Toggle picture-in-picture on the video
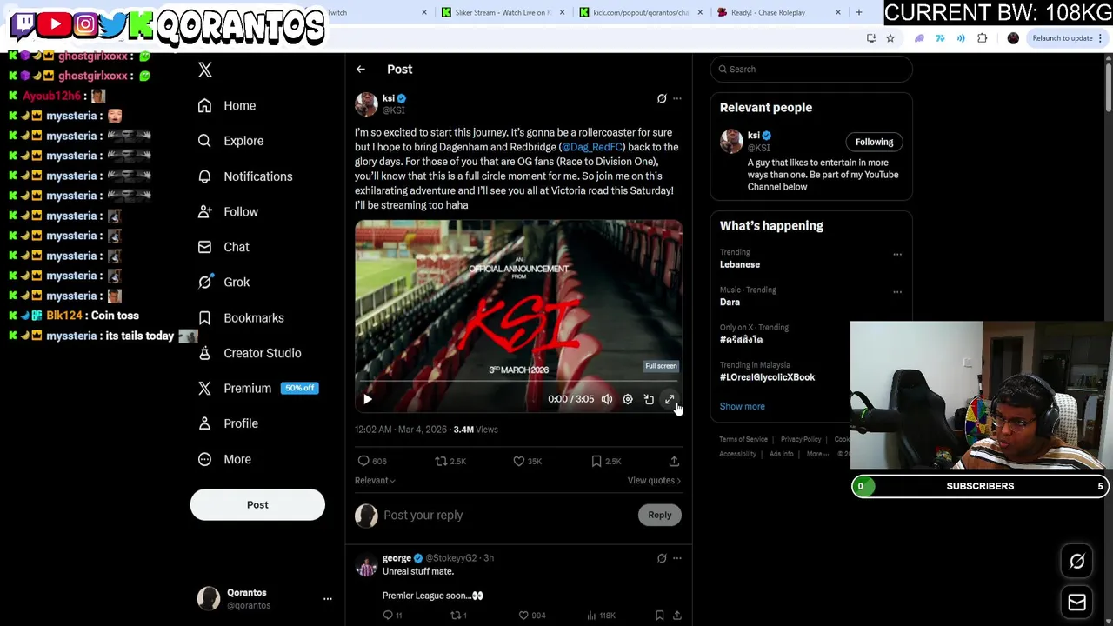Screen dimensions: 1113x626 click(649, 399)
